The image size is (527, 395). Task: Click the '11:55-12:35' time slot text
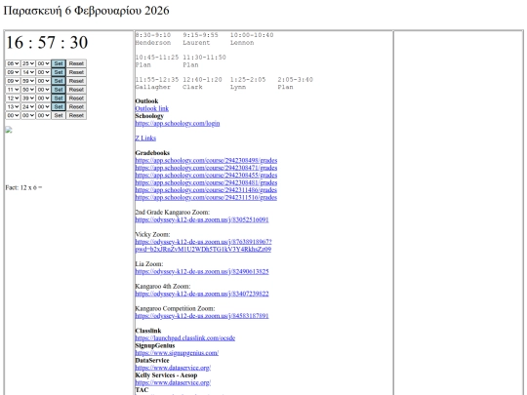click(157, 80)
